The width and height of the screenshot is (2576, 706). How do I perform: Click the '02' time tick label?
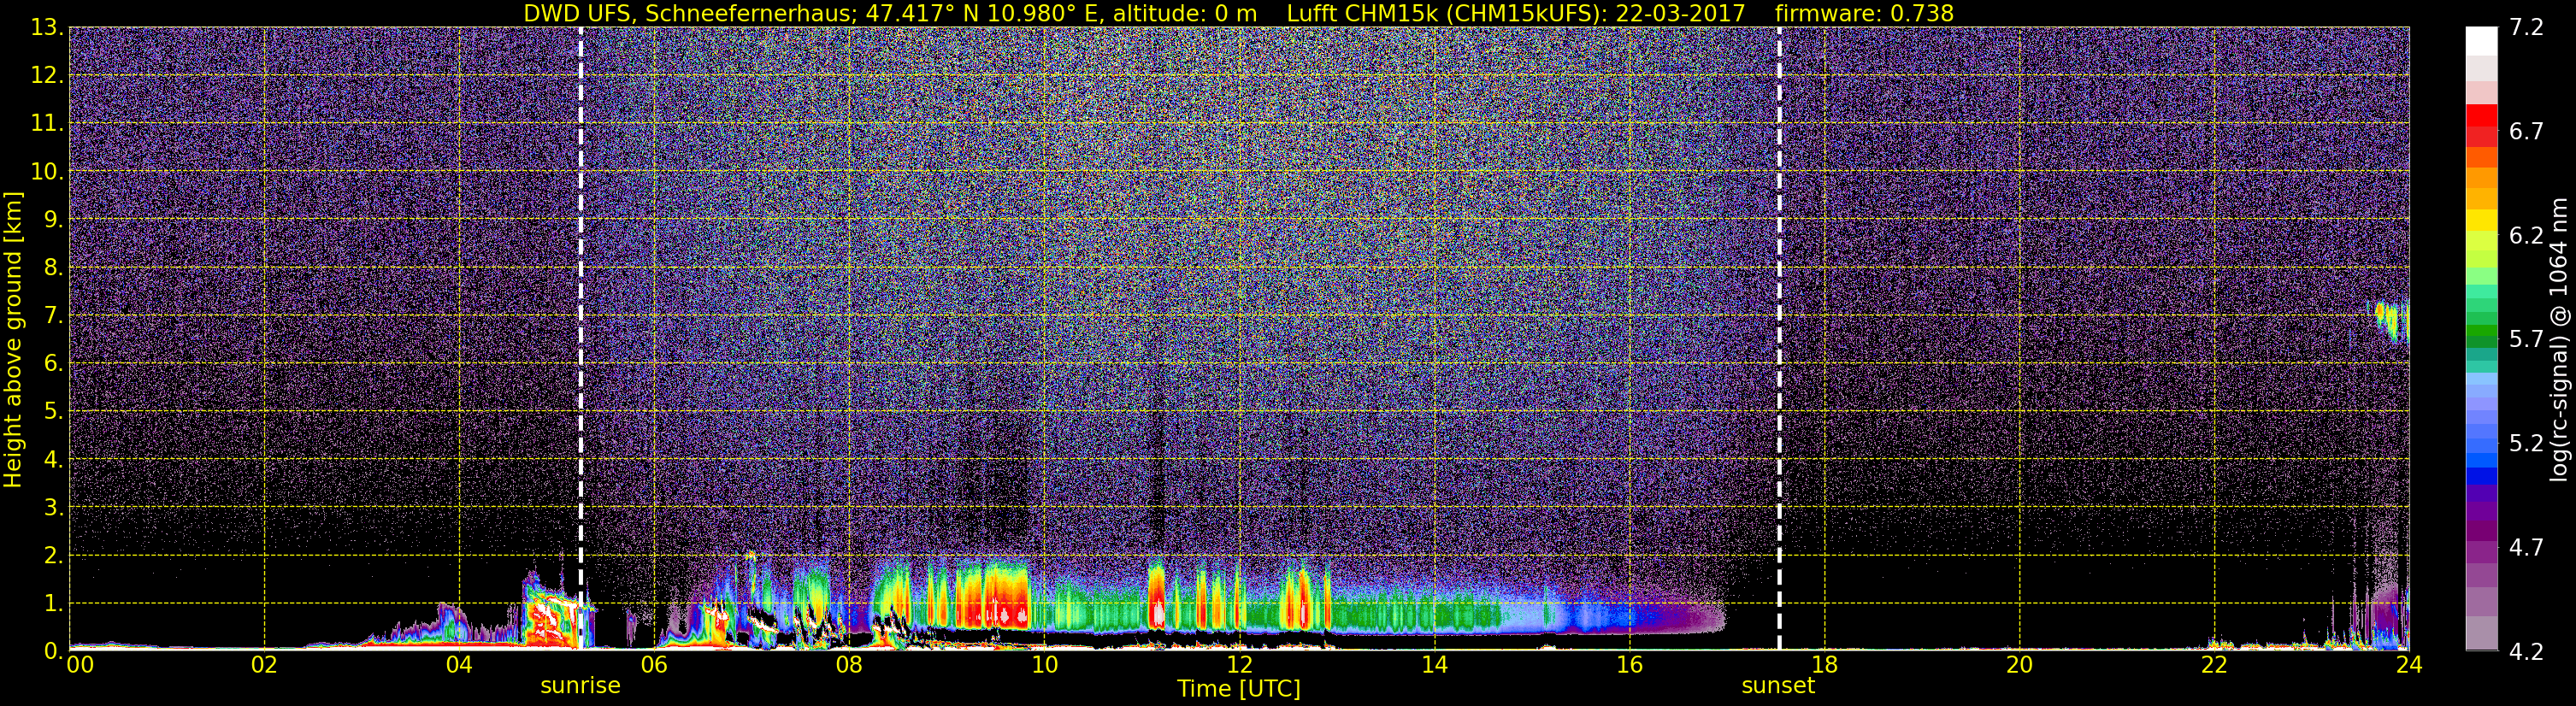(x=264, y=665)
